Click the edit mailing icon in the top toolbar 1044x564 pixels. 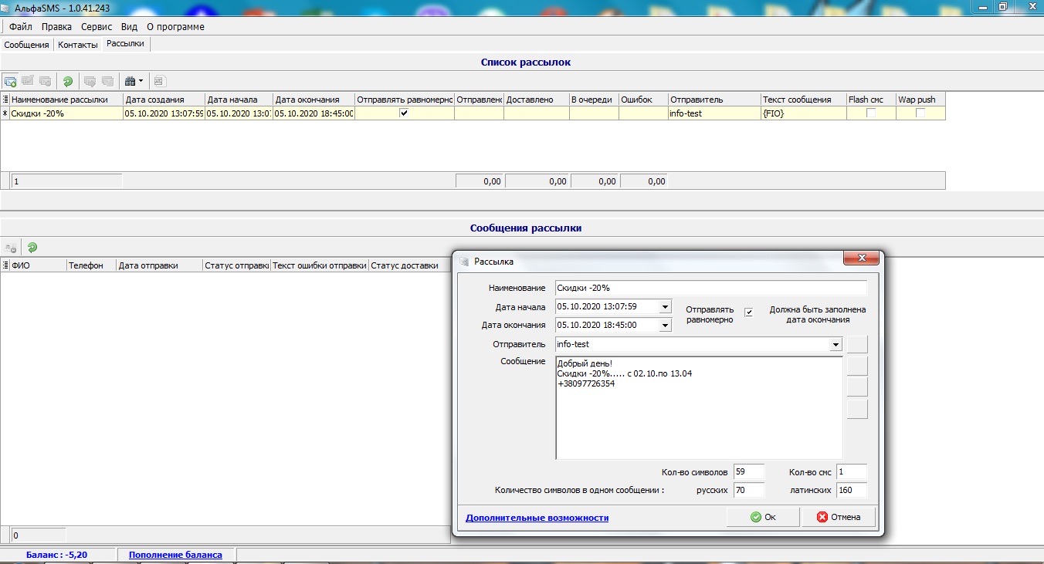(28, 81)
